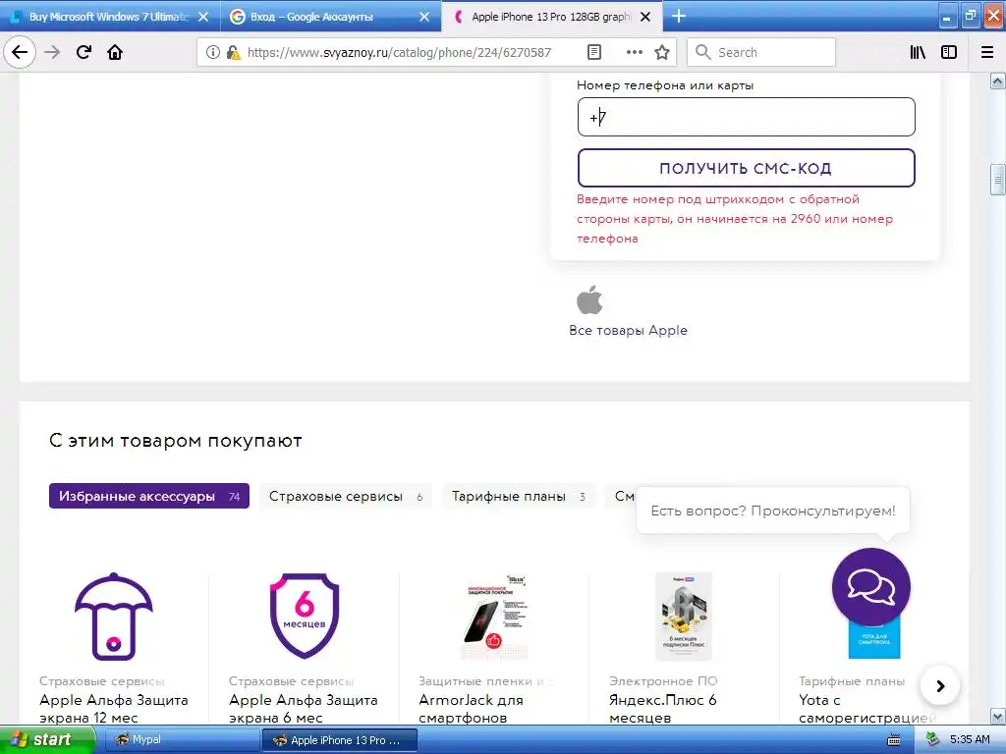Image resolution: width=1006 pixels, height=754 pixels.
Task: Click page scrollbar down arrow
Action: click(998, 716)
